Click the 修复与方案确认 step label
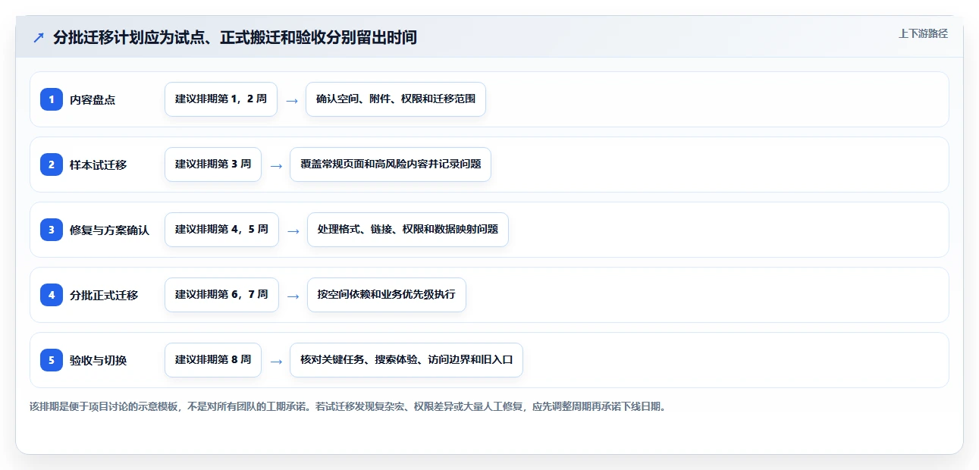Screen dimensions: 979x470 pos(110,230)
